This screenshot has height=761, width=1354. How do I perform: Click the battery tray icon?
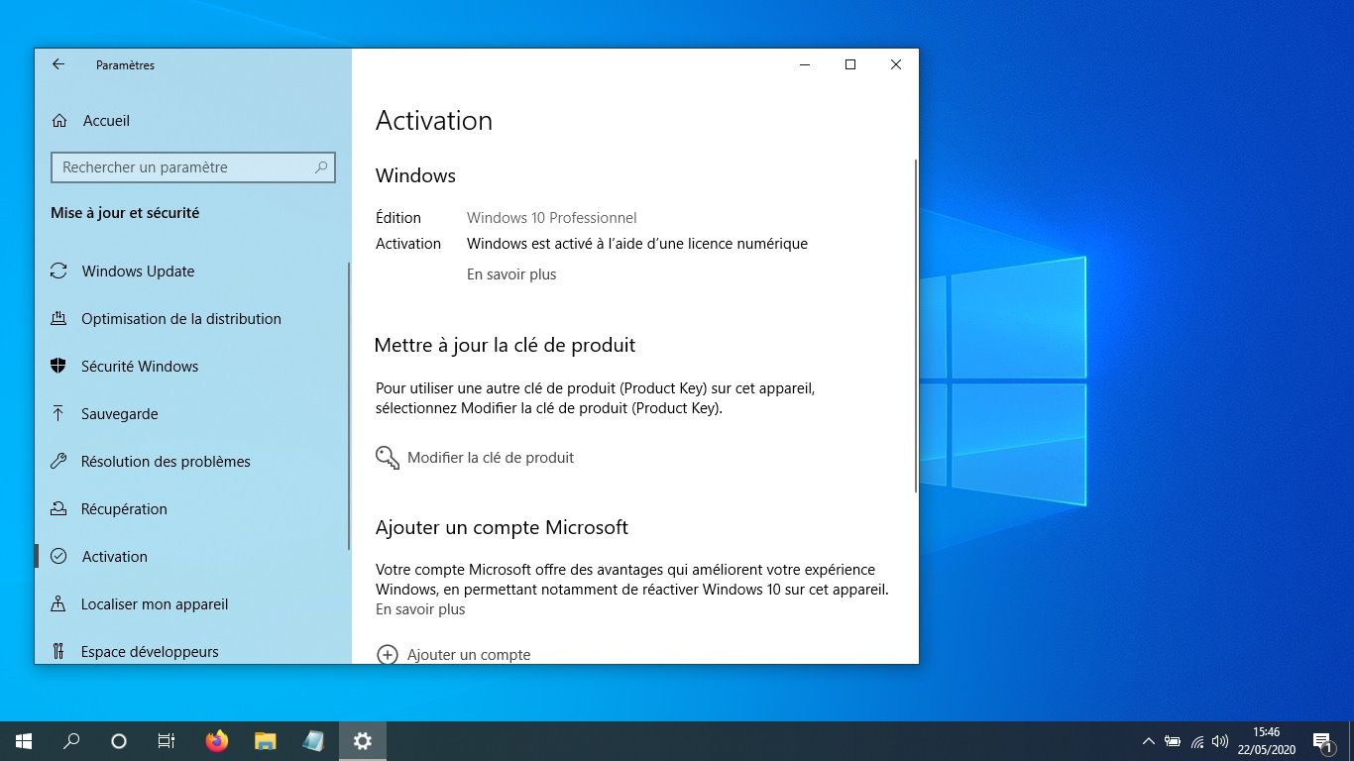(1173, 741)
